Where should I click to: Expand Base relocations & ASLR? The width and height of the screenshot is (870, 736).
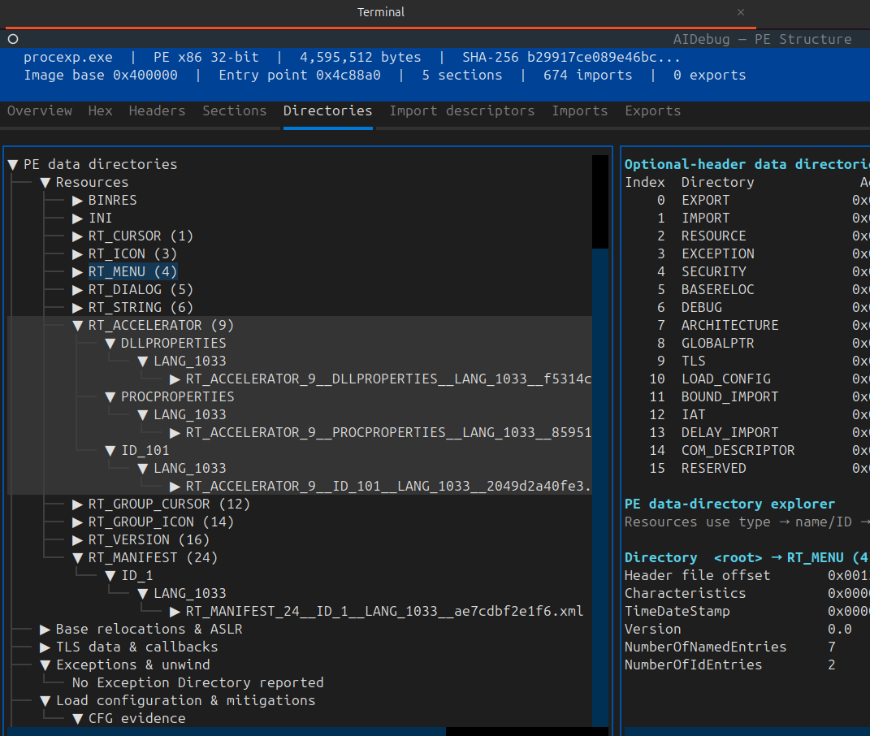coord(45,630)
